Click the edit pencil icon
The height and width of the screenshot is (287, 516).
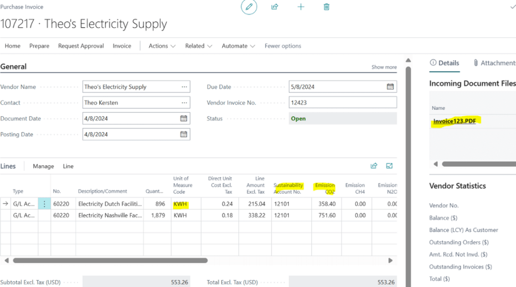(248, 7)
